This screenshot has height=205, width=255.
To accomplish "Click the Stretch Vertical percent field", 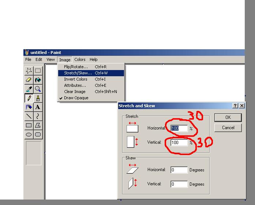I will pos(179,143).
